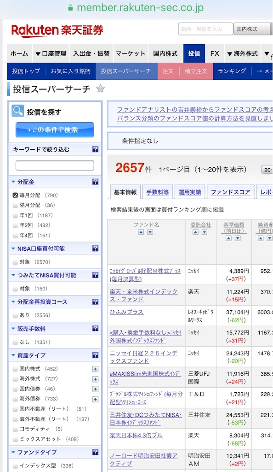Check 対象 (150) under つみたてNISA
273x472 pixels.
coord(15,289)
